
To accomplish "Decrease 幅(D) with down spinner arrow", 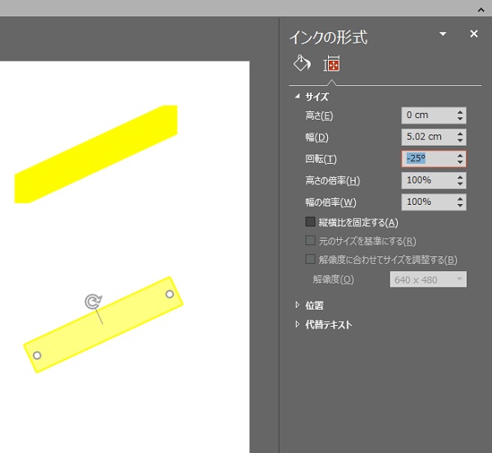I will 460,140.
